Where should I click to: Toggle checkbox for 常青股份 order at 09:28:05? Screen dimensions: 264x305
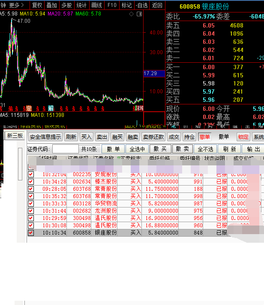coord(31,189)
